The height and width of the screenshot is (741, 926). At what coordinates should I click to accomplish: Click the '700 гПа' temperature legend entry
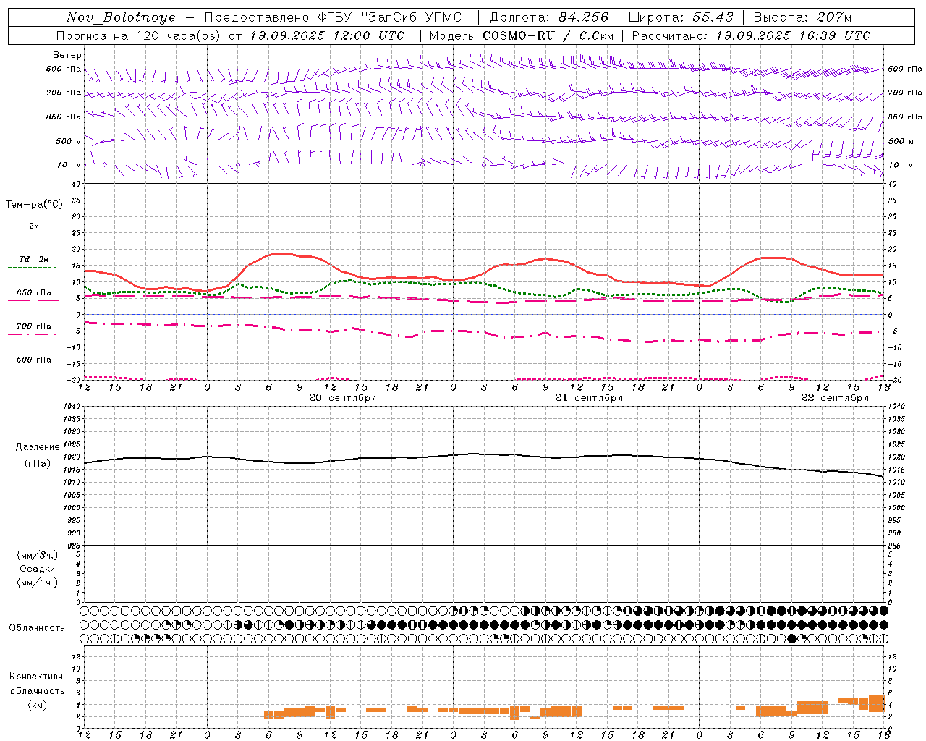point(34,326)
